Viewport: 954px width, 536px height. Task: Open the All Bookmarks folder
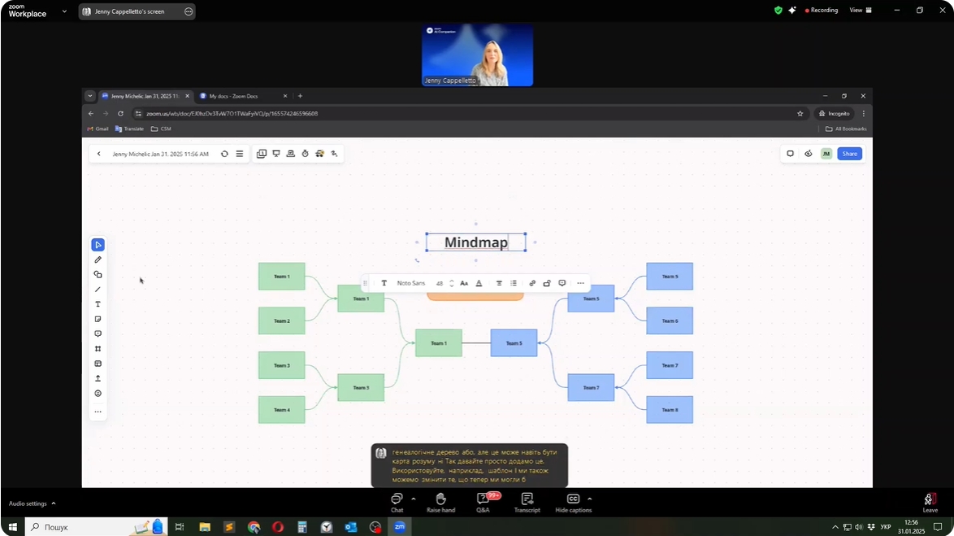[x=846, y=129]
